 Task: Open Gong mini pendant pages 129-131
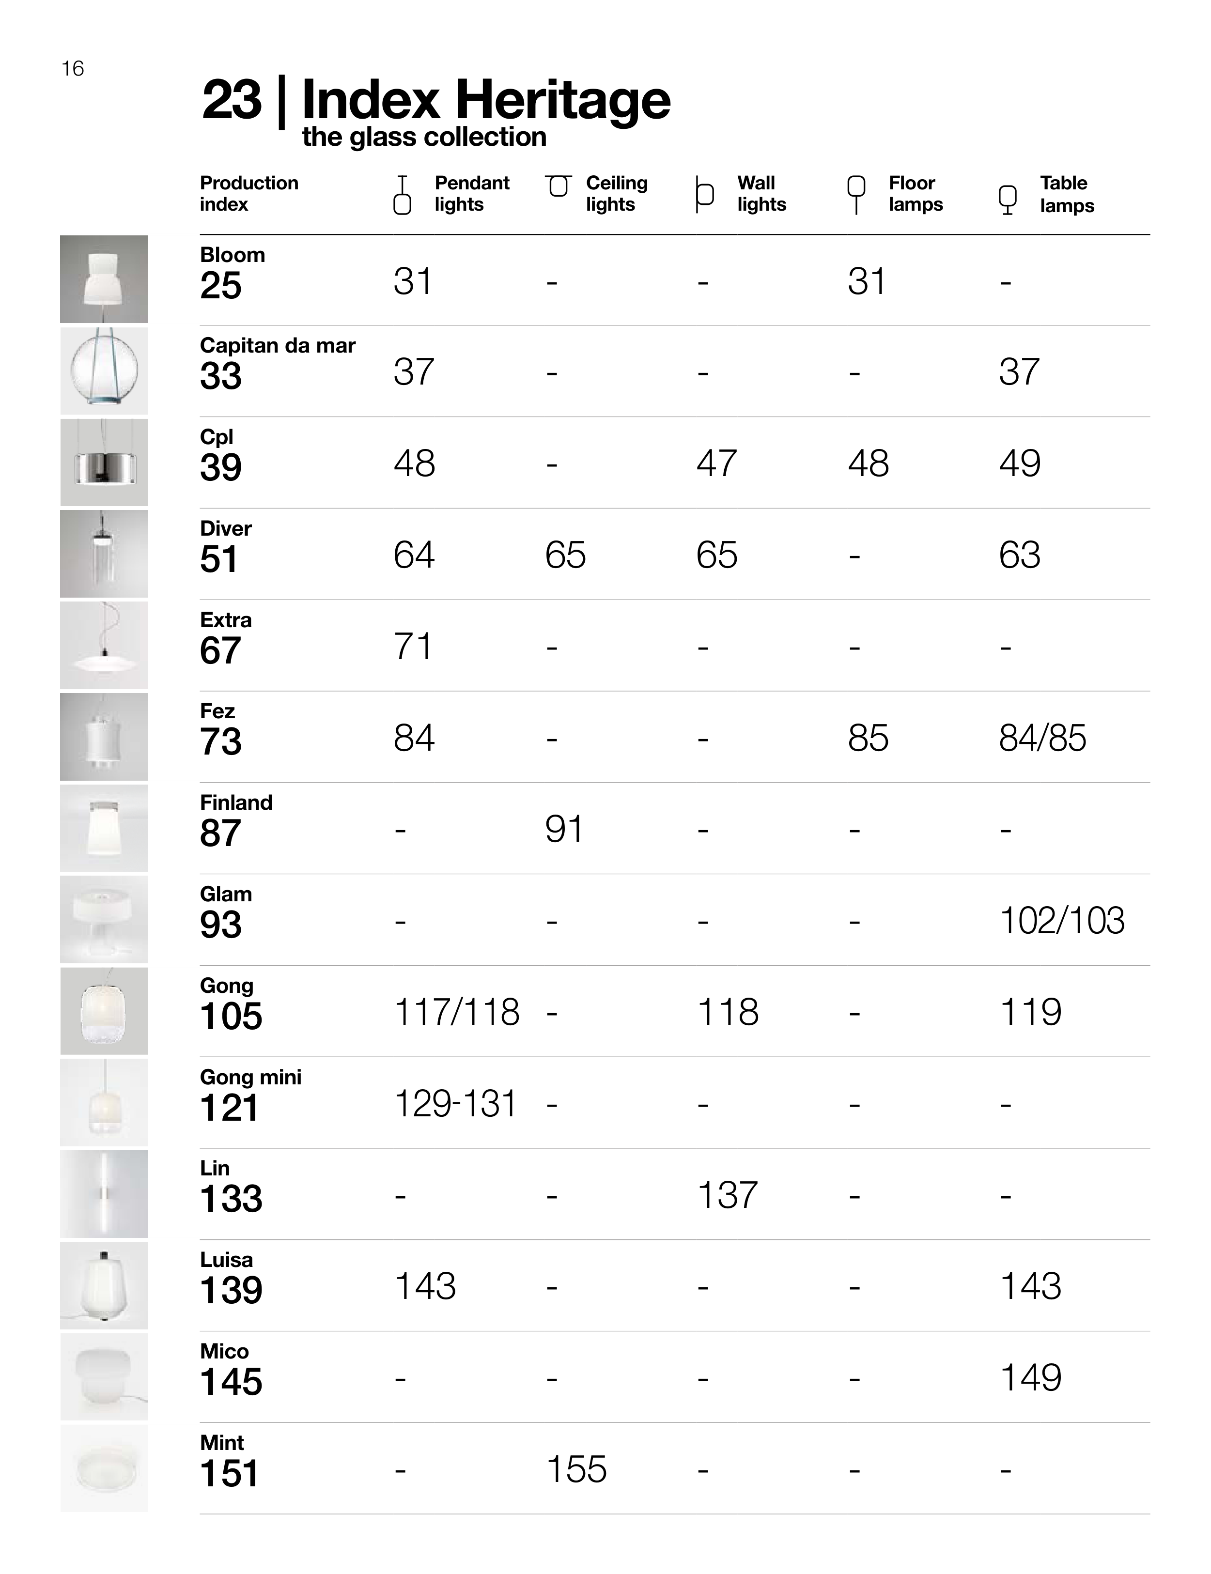tap(455, 1104)
